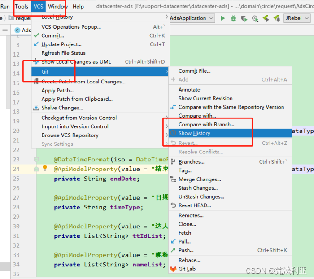Click the endDate field on line 25
Viewport: 314px width, 279px height.
(123, 179)
